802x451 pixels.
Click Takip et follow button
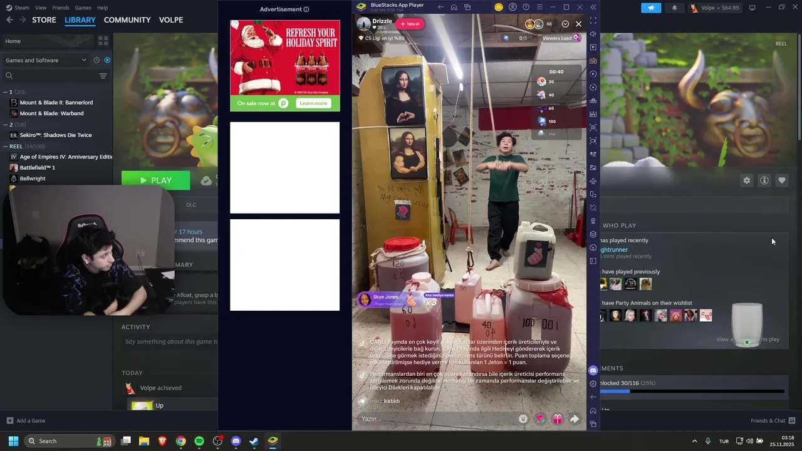(x=410, y=24)
